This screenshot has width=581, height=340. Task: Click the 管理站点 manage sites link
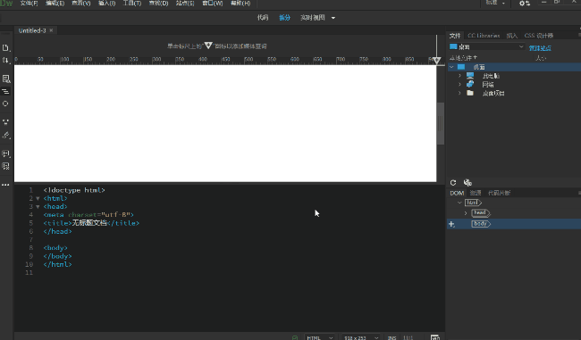click(x=540, y=48)
